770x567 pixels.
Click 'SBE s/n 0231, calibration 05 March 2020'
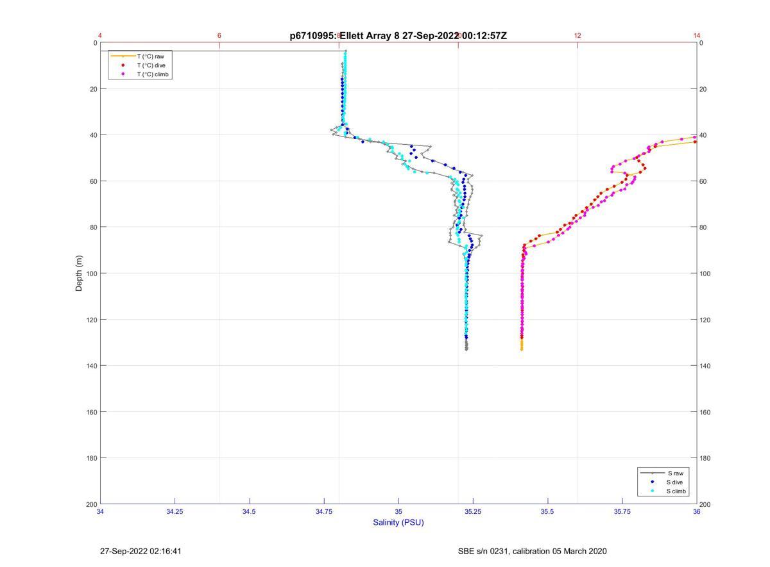click(x=532, y=551)
